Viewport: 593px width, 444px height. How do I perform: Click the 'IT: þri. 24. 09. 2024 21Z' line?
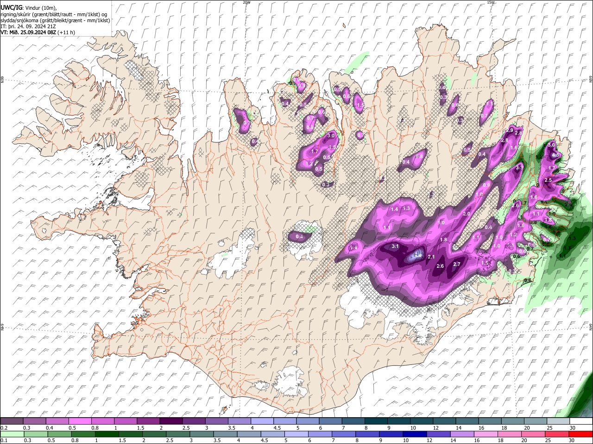pyautogui.click(x=28, y=26)
